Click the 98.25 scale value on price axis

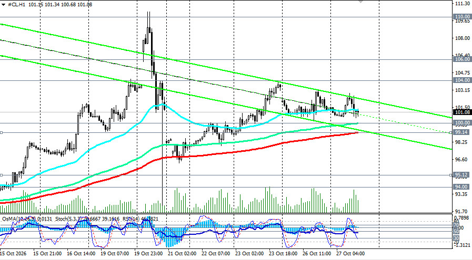coord(461,142)
